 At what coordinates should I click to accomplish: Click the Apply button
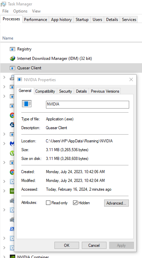(121, 245)
